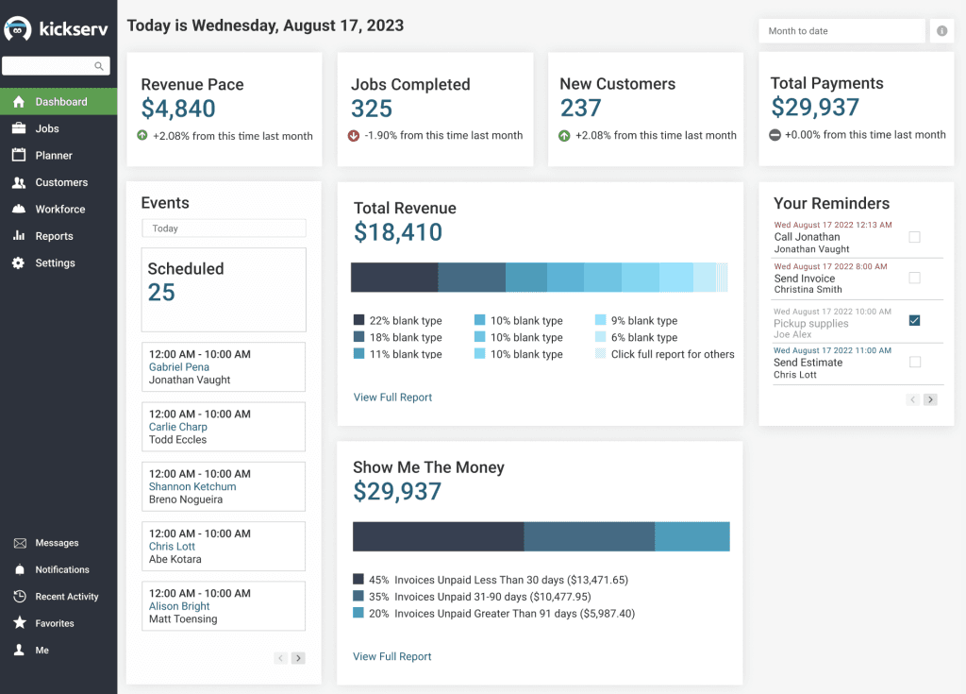Screen dimensions: 966x694
Task: Open View Full Report under Total Revenue
Action: [392, 397]
